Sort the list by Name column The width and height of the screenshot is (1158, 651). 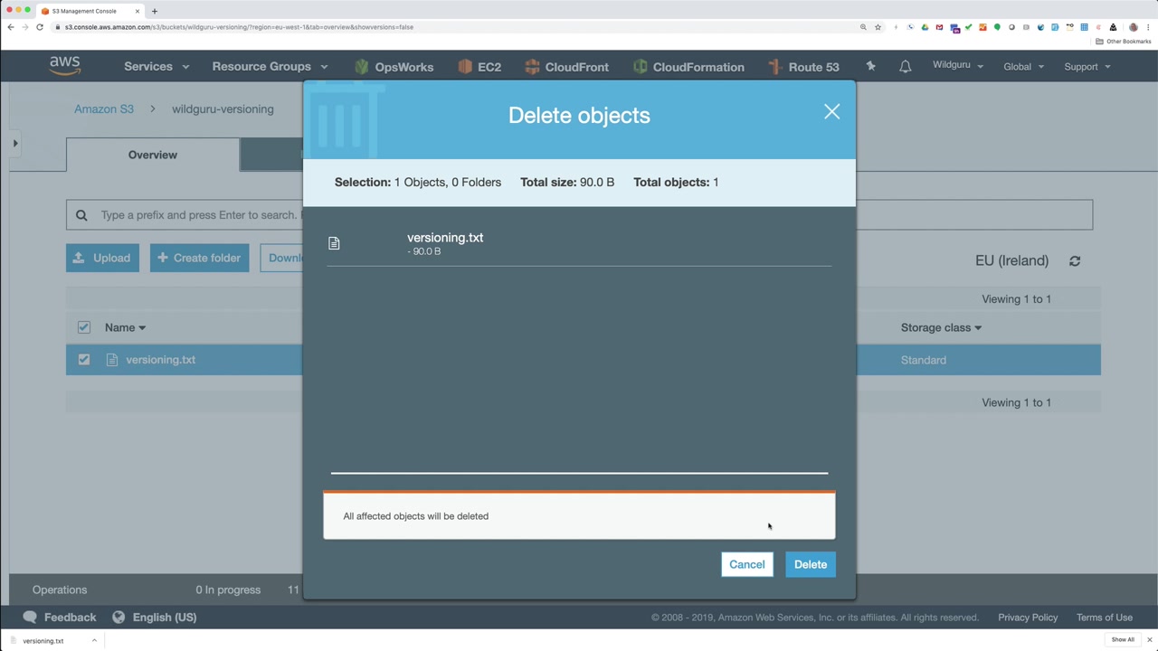pos(125,328)
